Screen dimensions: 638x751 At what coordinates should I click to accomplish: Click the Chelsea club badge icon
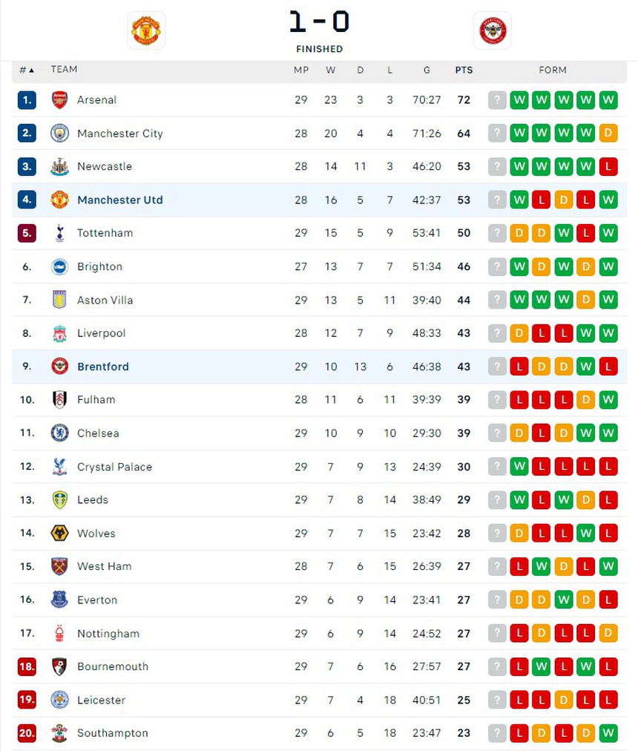coord(59,433)
